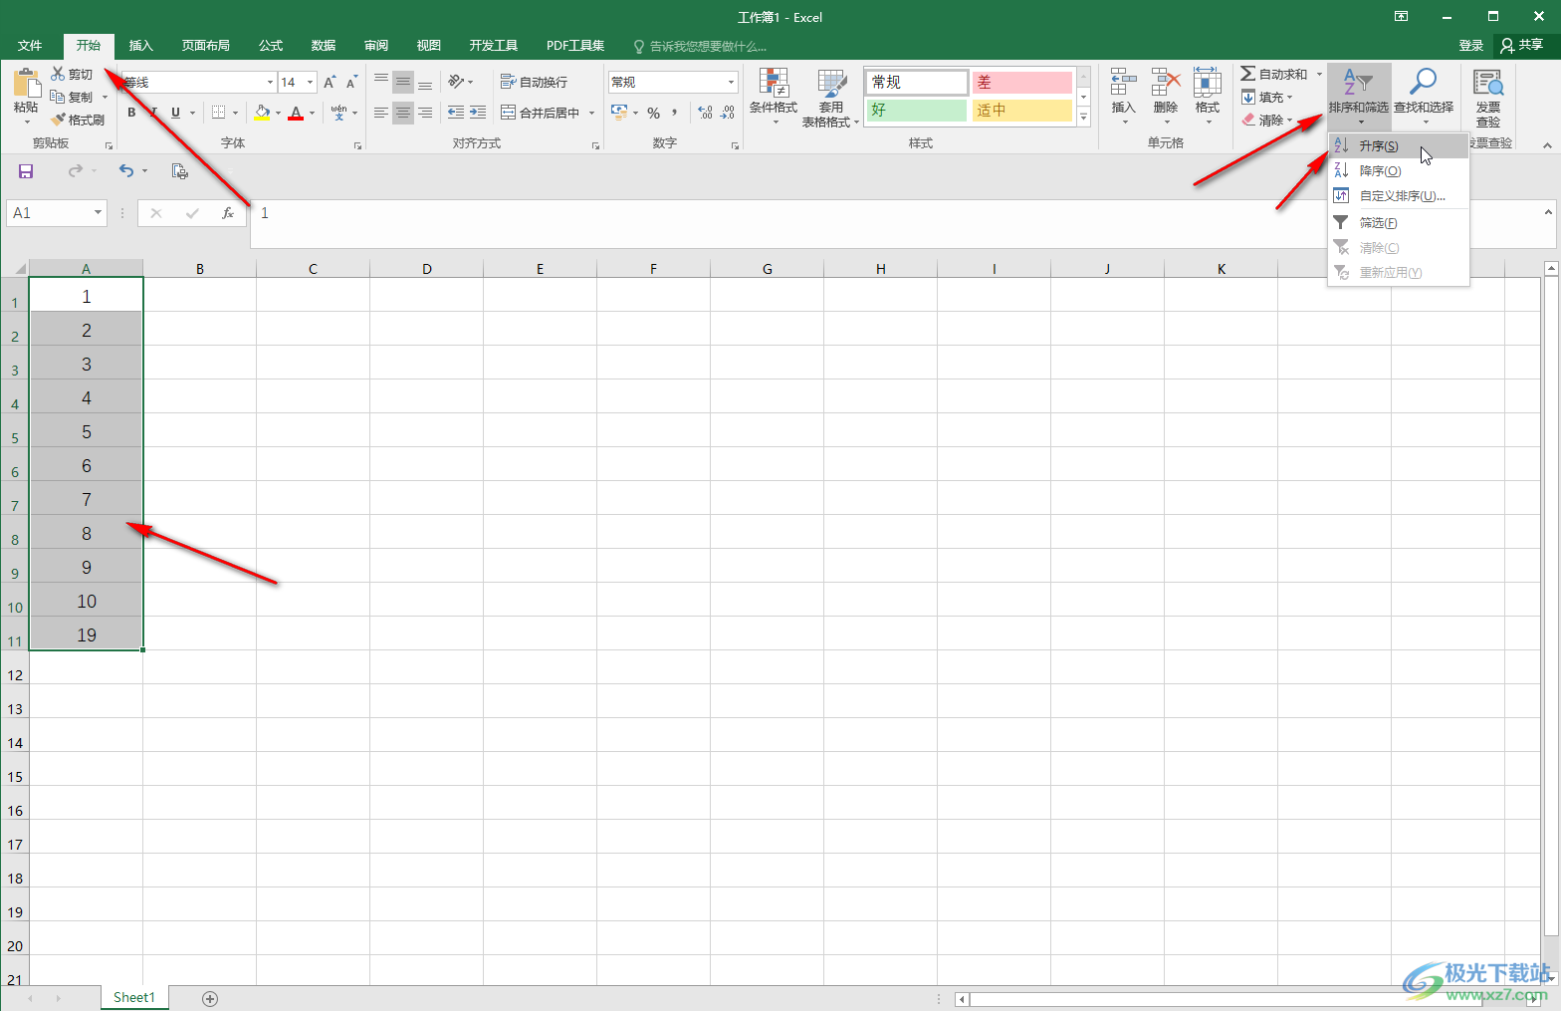This screenshot has height=1011, width=1561.
Task: Expand AutoSum dropdown arrow
Action: point(1320,74)
